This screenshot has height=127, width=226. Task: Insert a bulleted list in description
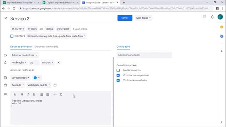click(48, 95)
